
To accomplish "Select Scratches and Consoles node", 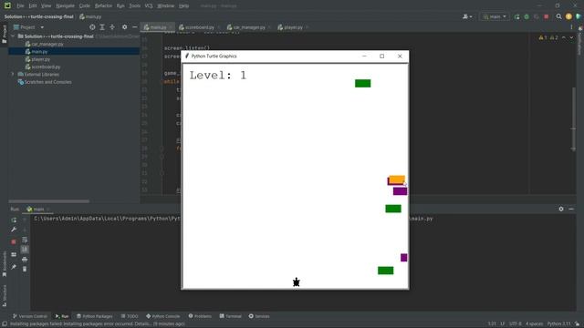I will pyautogui.click(x=48, y=82).
